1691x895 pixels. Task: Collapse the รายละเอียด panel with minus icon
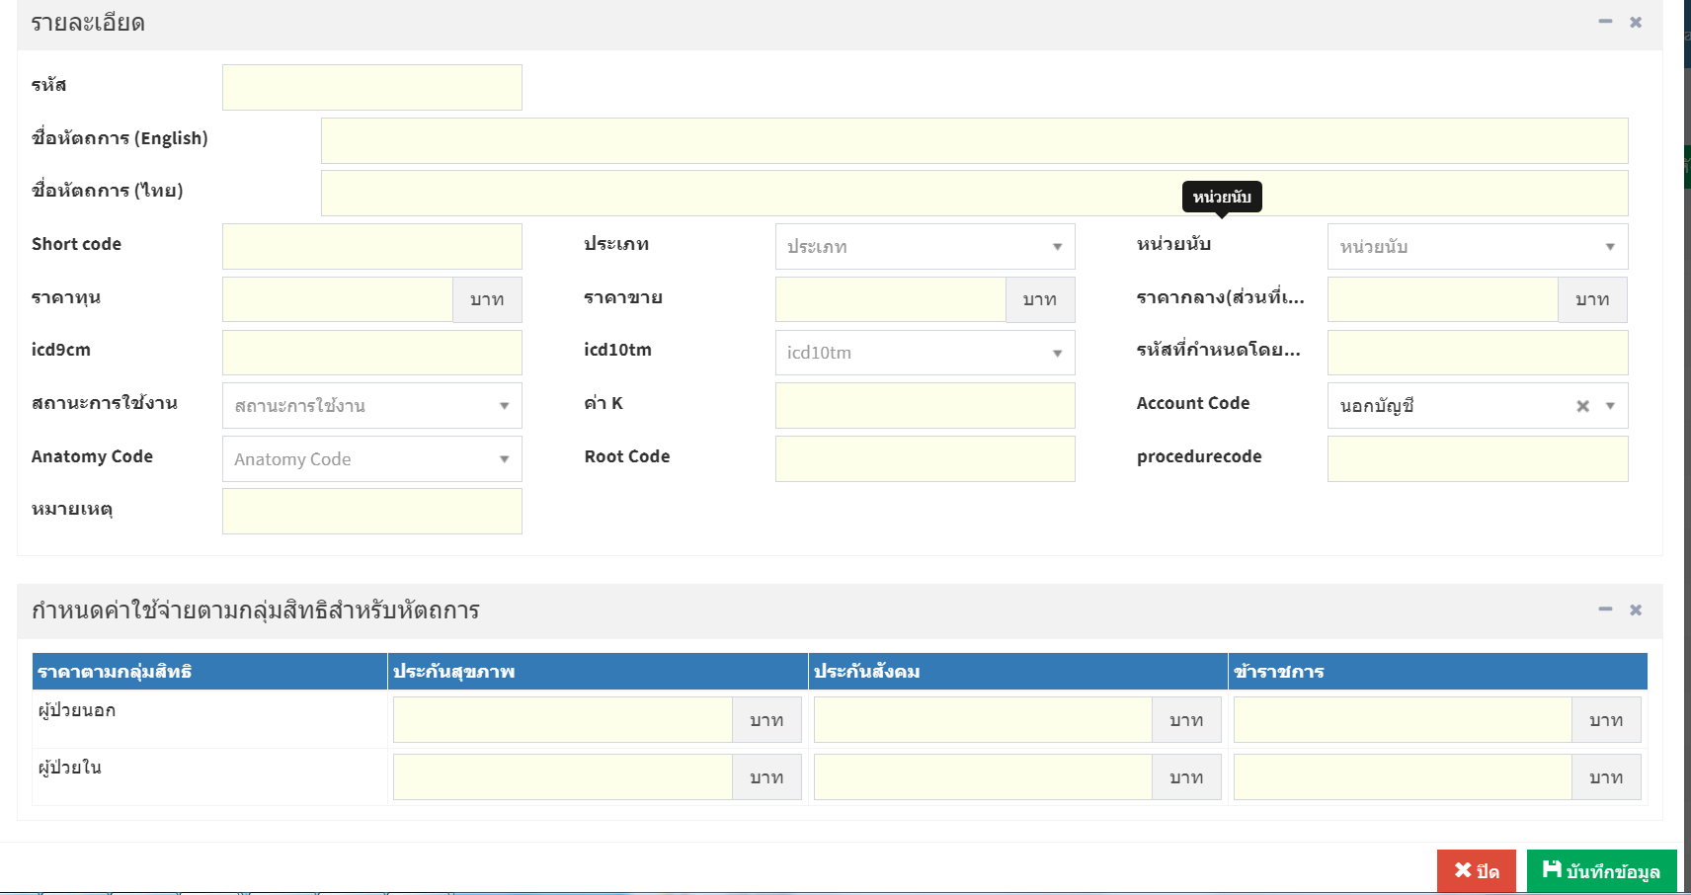pyautogui.click(x=1605, y=22)
